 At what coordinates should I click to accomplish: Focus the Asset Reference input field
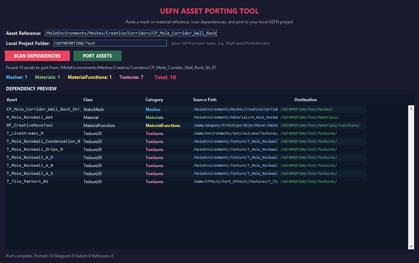pyautogui.click(x=131, y=33)
